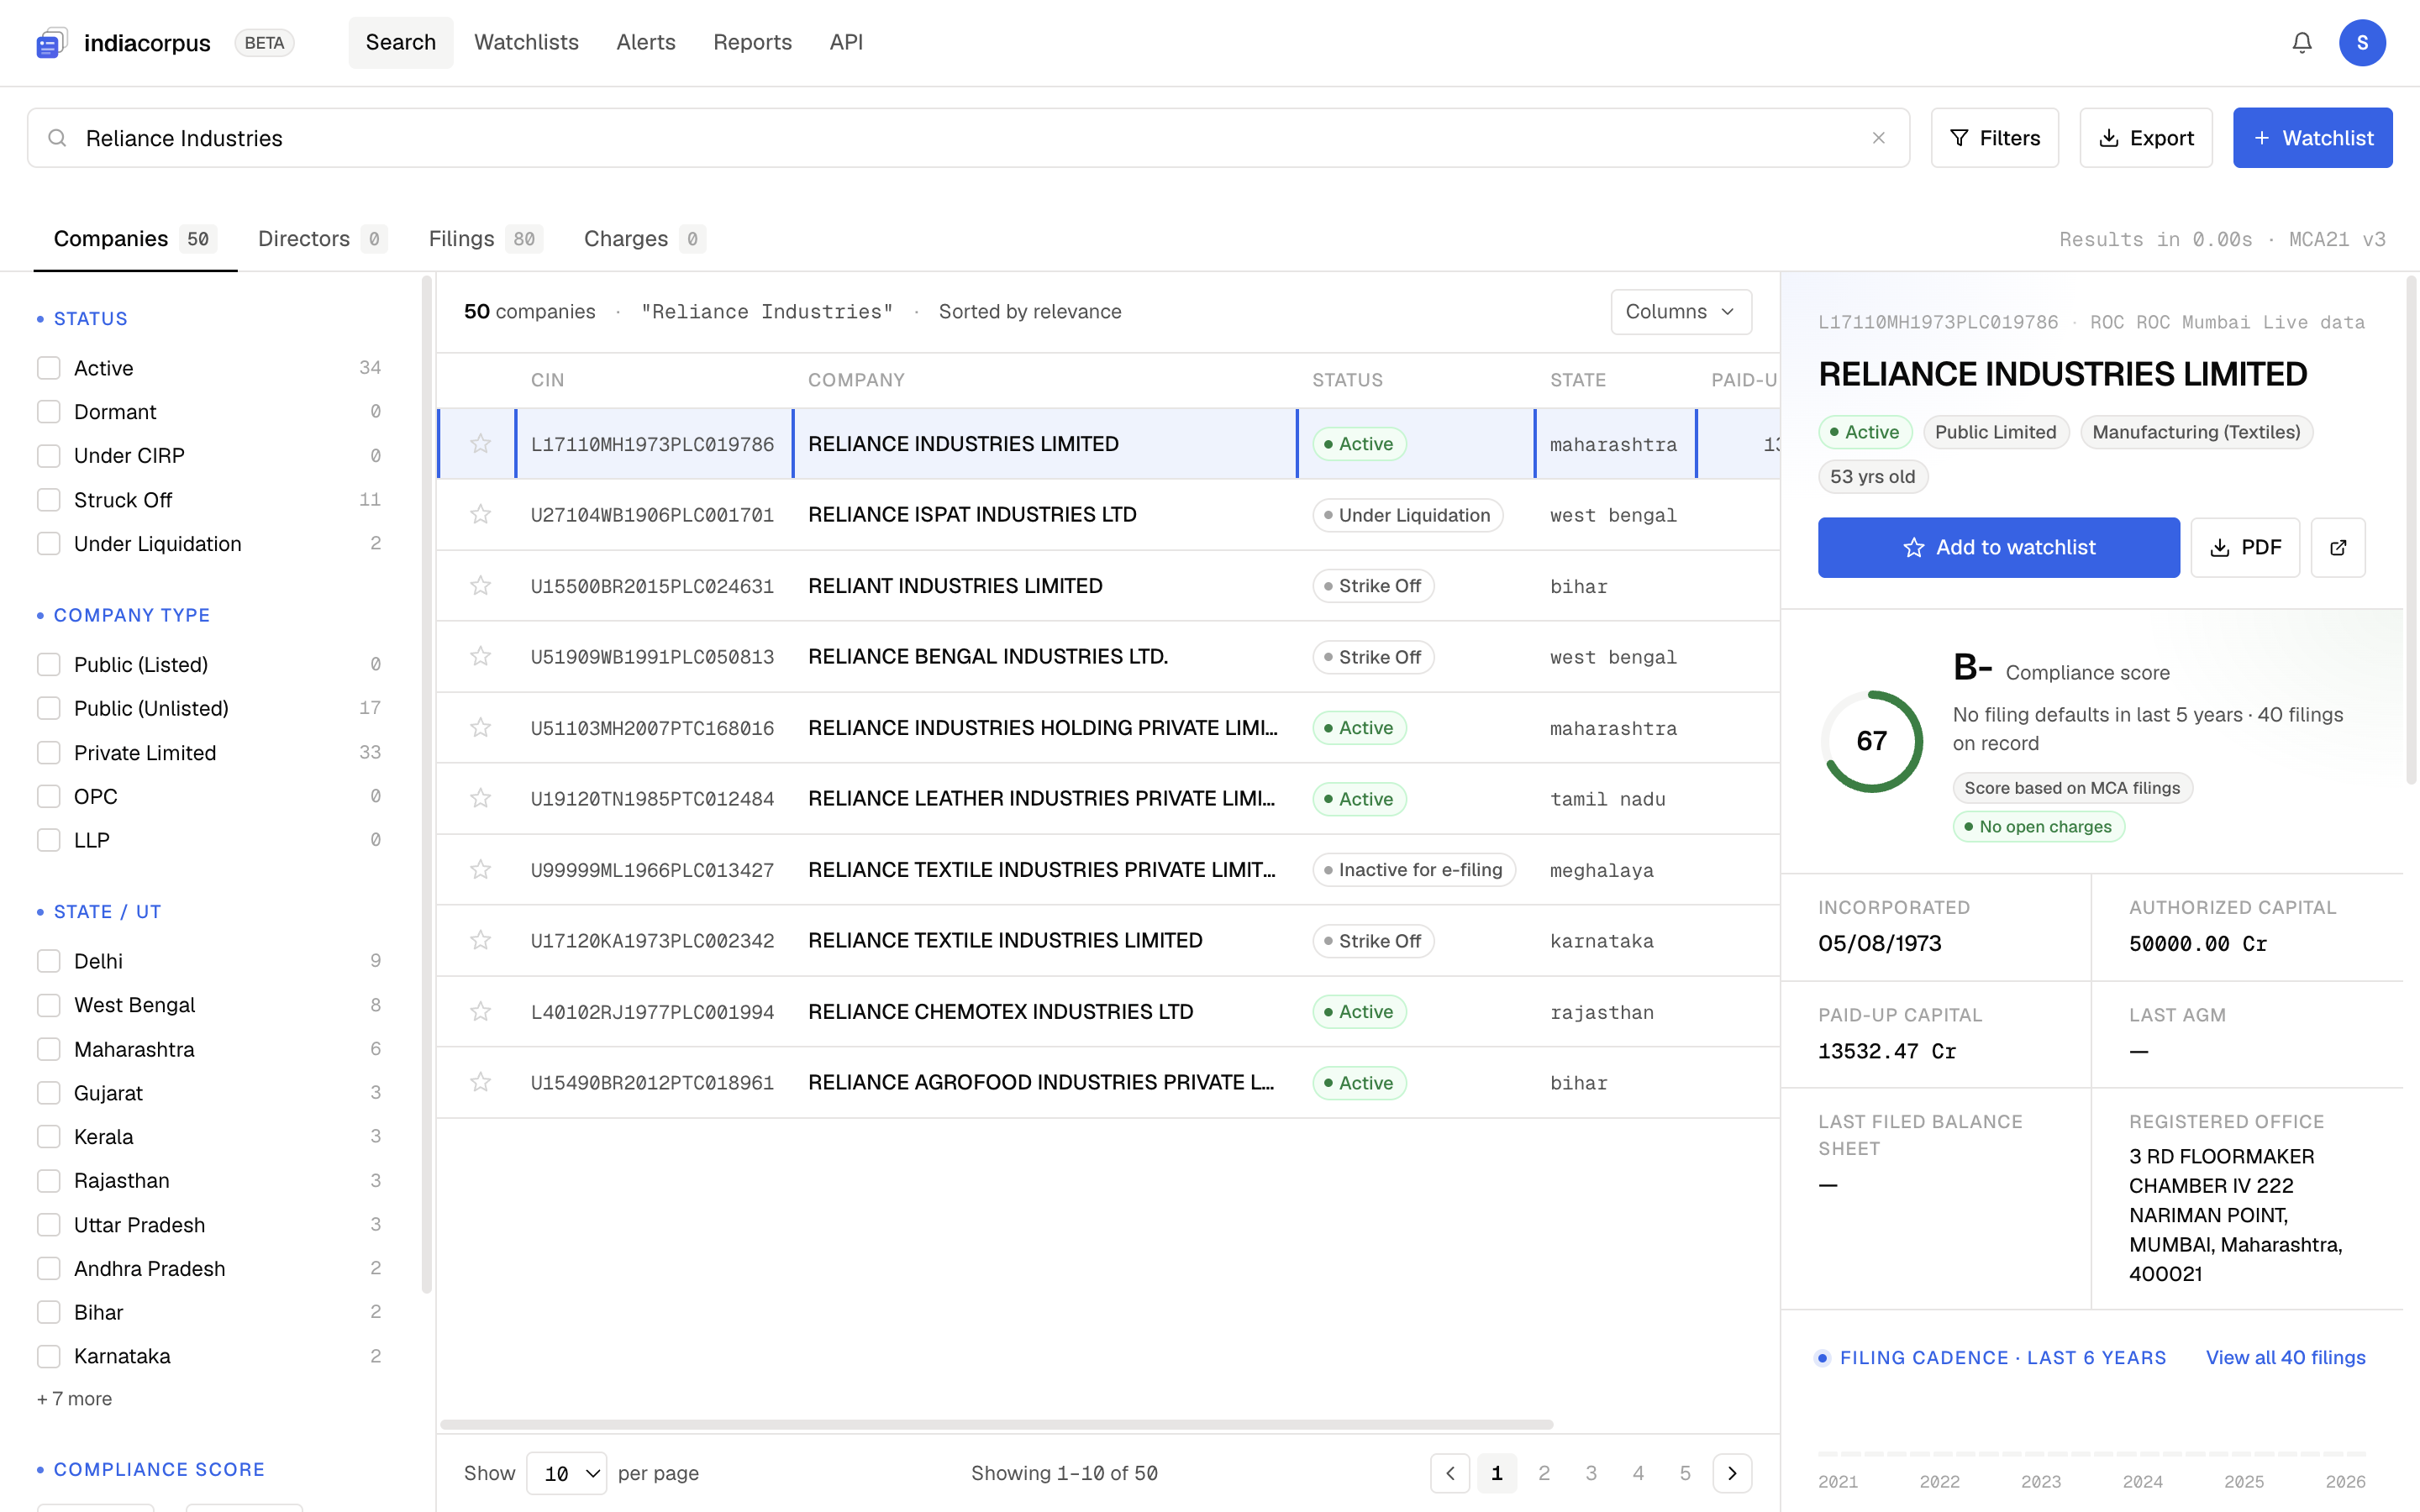Check the Private Limited filter
The width and height of the screenshot is (2420, 1512).
(49, 753)
